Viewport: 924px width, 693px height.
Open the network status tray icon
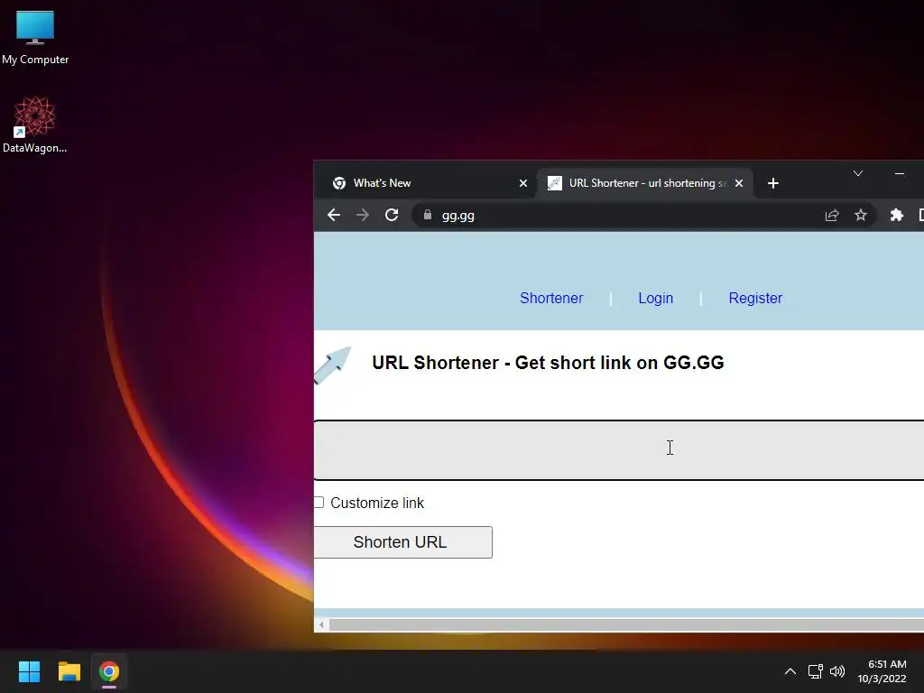[x=816, y=671]
